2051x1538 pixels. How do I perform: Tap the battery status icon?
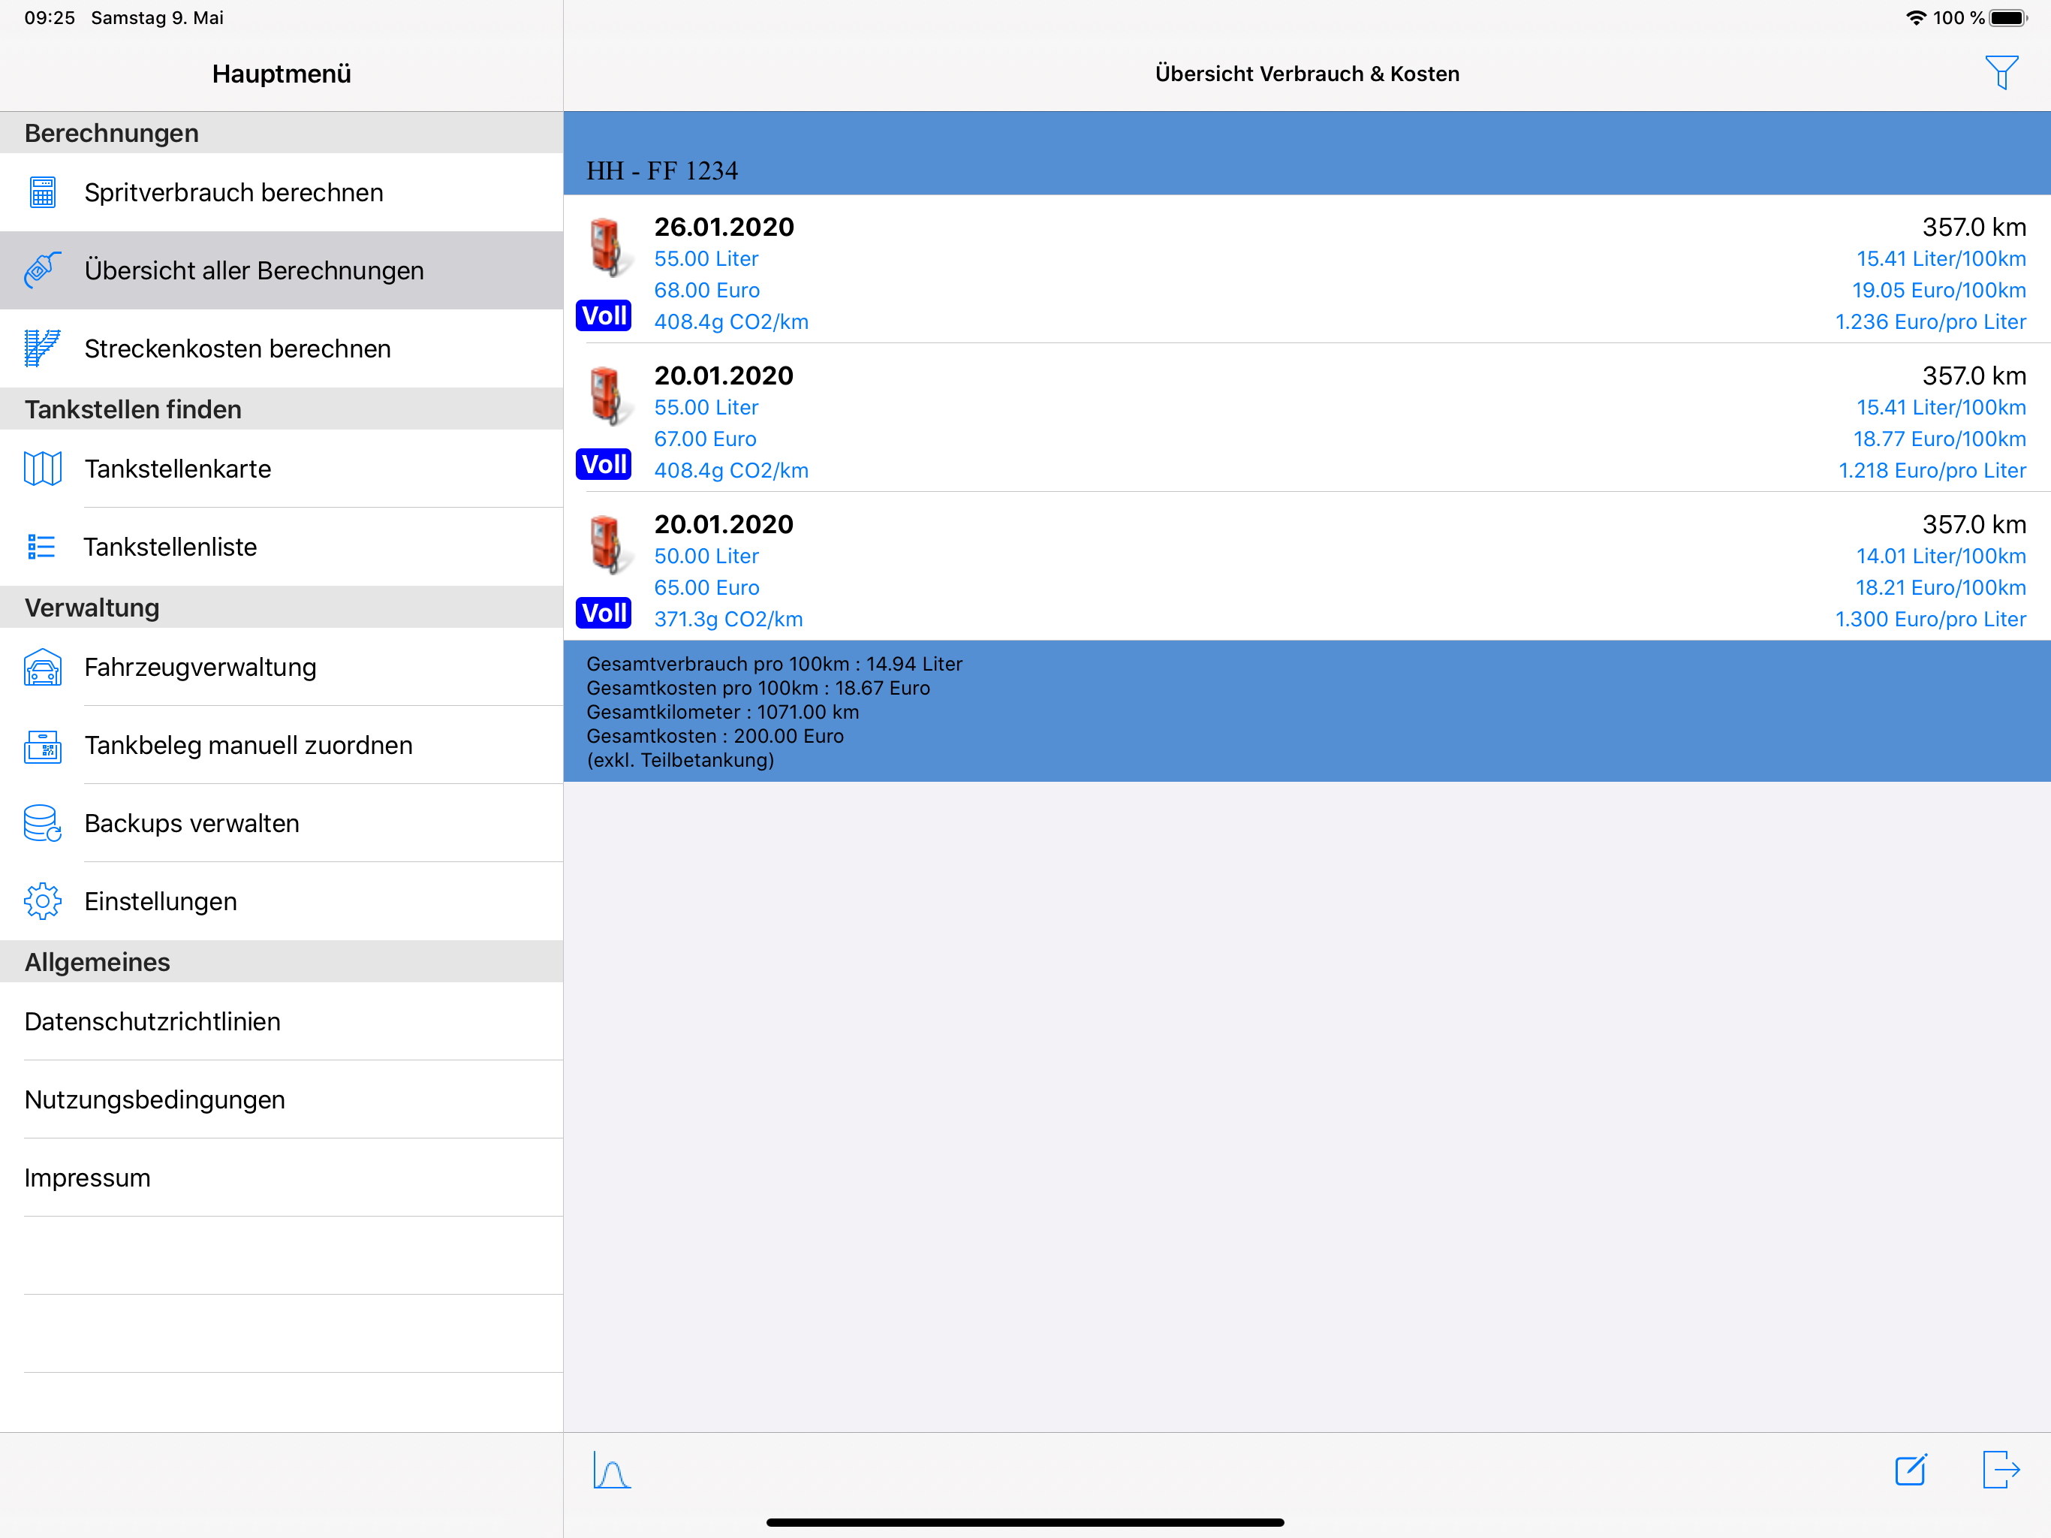[2007, 17]
